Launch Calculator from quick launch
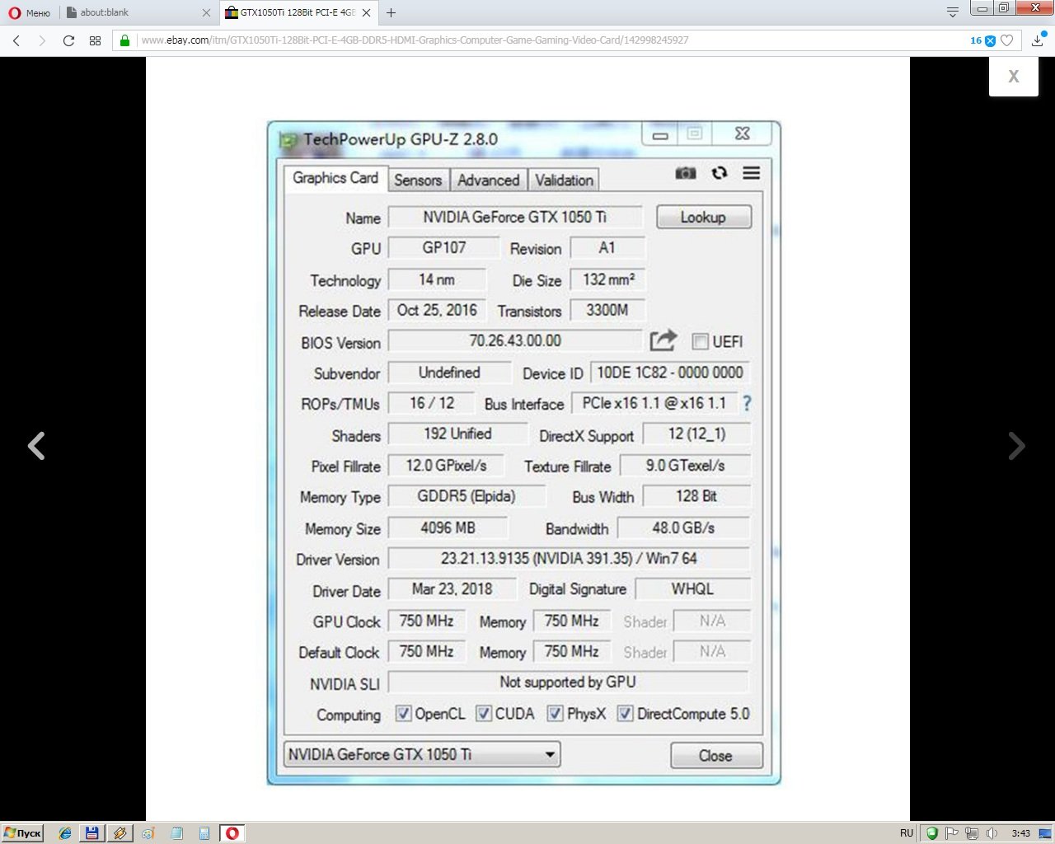The width and height of the screenshot is (1055, 844). coord(204,833)
